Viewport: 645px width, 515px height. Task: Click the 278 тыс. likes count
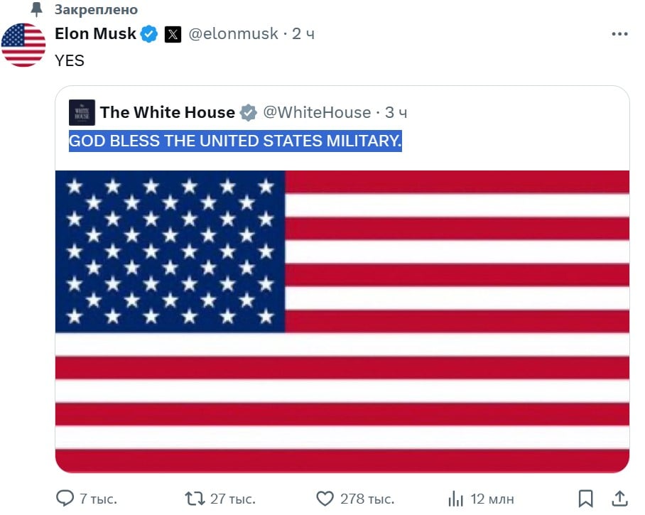[367, 499]
